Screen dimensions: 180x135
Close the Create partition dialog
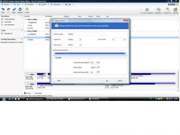tap(126, 20)
